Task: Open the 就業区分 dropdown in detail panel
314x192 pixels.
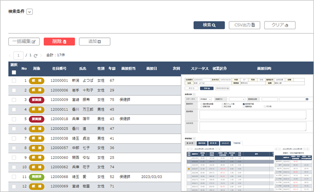Action: coord(237,99)
